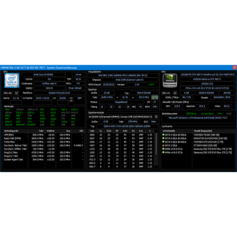237x237 pixels.
Task: Click the green status dot for TOSHIBA-TR200 drive
Action: (163, 135)
